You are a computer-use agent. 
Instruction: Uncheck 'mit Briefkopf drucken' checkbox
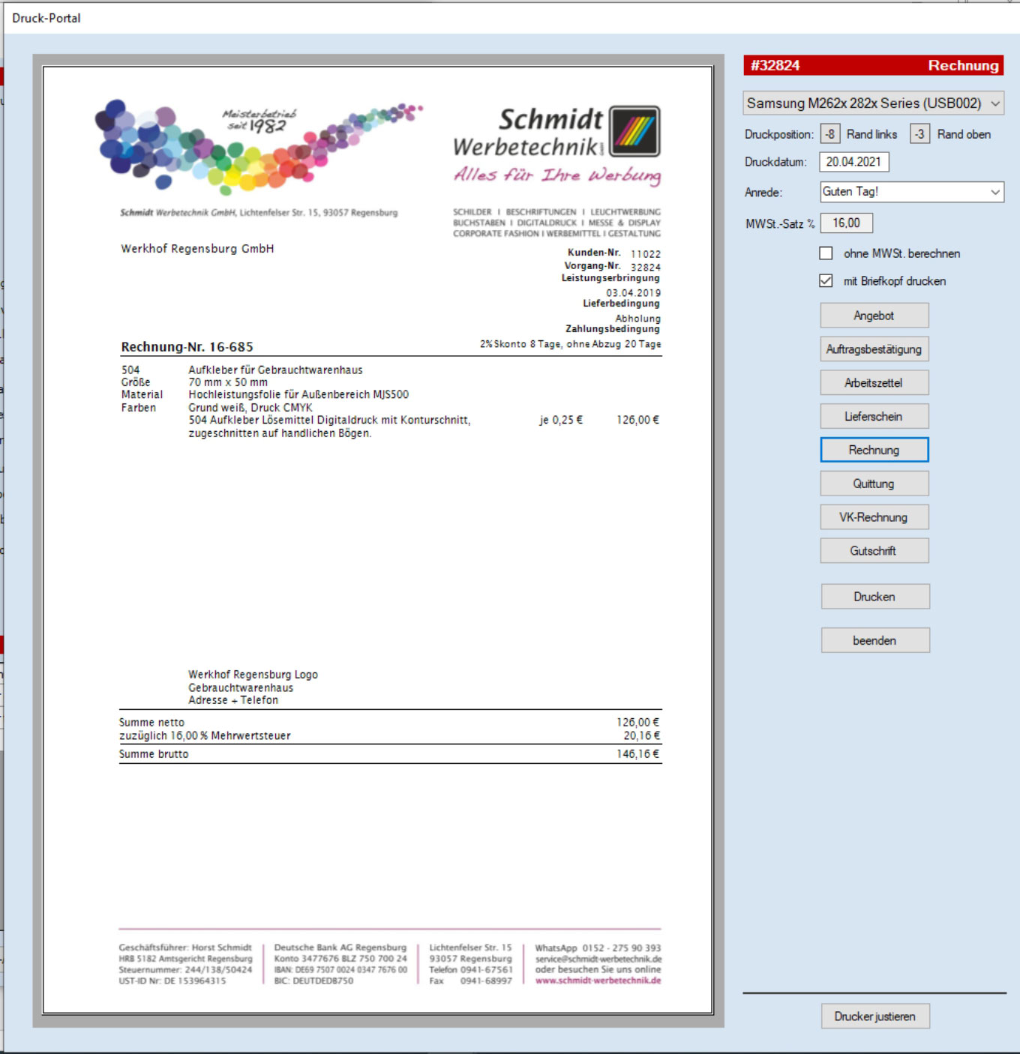click(x=826, y=281)
